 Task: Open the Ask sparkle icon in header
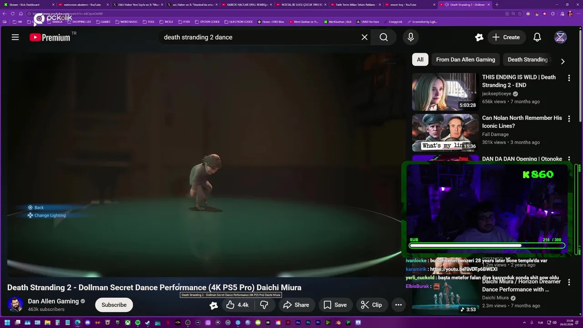pos(479,37)
